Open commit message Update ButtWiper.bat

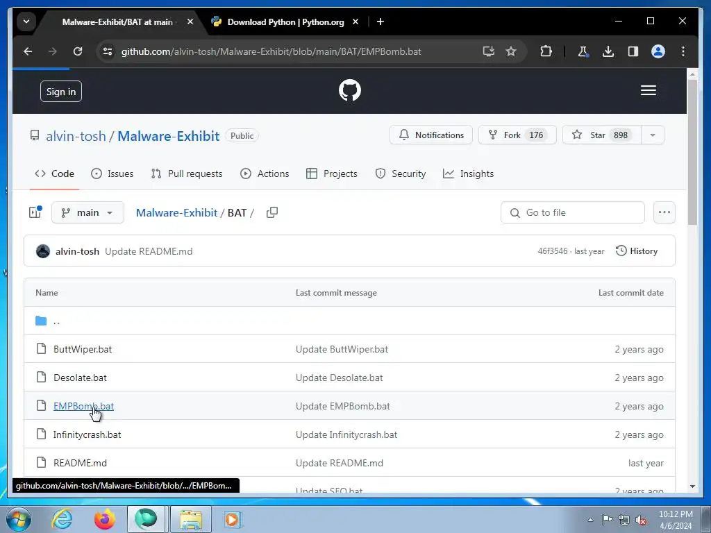[x=342, y=349]
